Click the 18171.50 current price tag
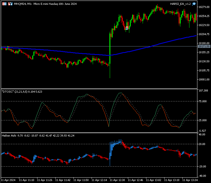 [204, 46]
